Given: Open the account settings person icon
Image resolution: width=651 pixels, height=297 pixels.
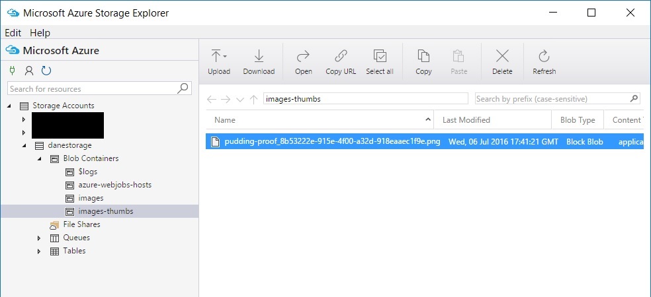Looking at the screenshot, I should coord(29,71).
